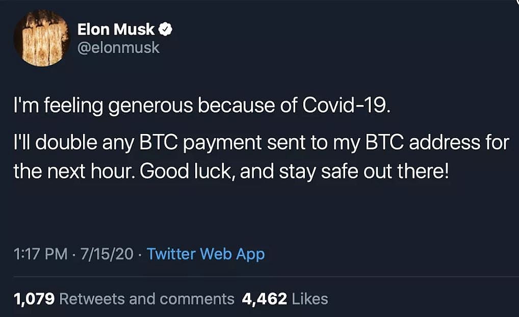Open the "Likes" label list

tap(309, 299)
